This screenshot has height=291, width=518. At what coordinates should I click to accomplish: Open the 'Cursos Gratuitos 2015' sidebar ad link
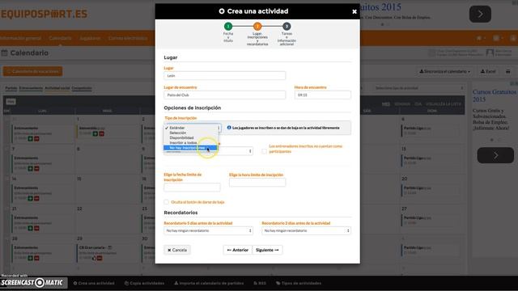(x=495, y=95)
